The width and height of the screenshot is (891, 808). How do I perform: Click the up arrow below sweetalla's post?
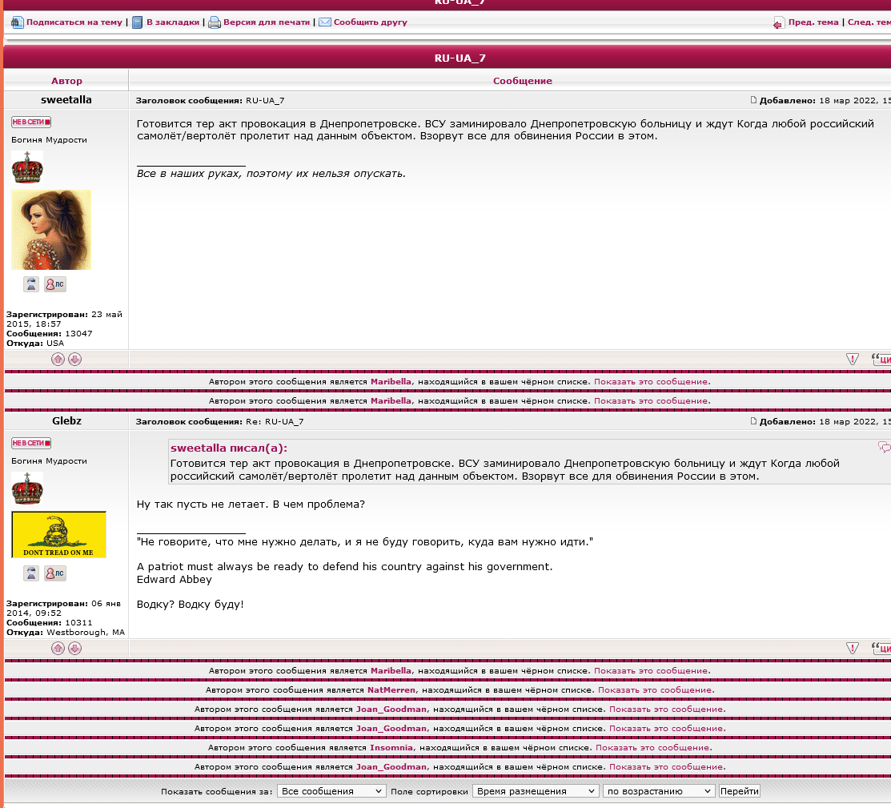click(58, 360)
